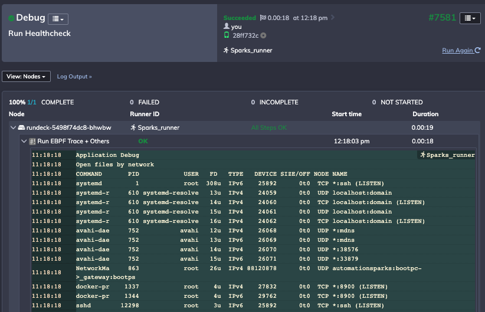Click the green job reference icon

227,35
